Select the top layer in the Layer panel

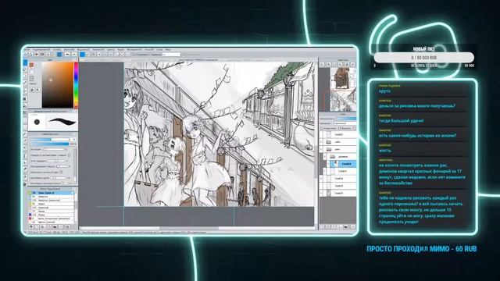338,134
